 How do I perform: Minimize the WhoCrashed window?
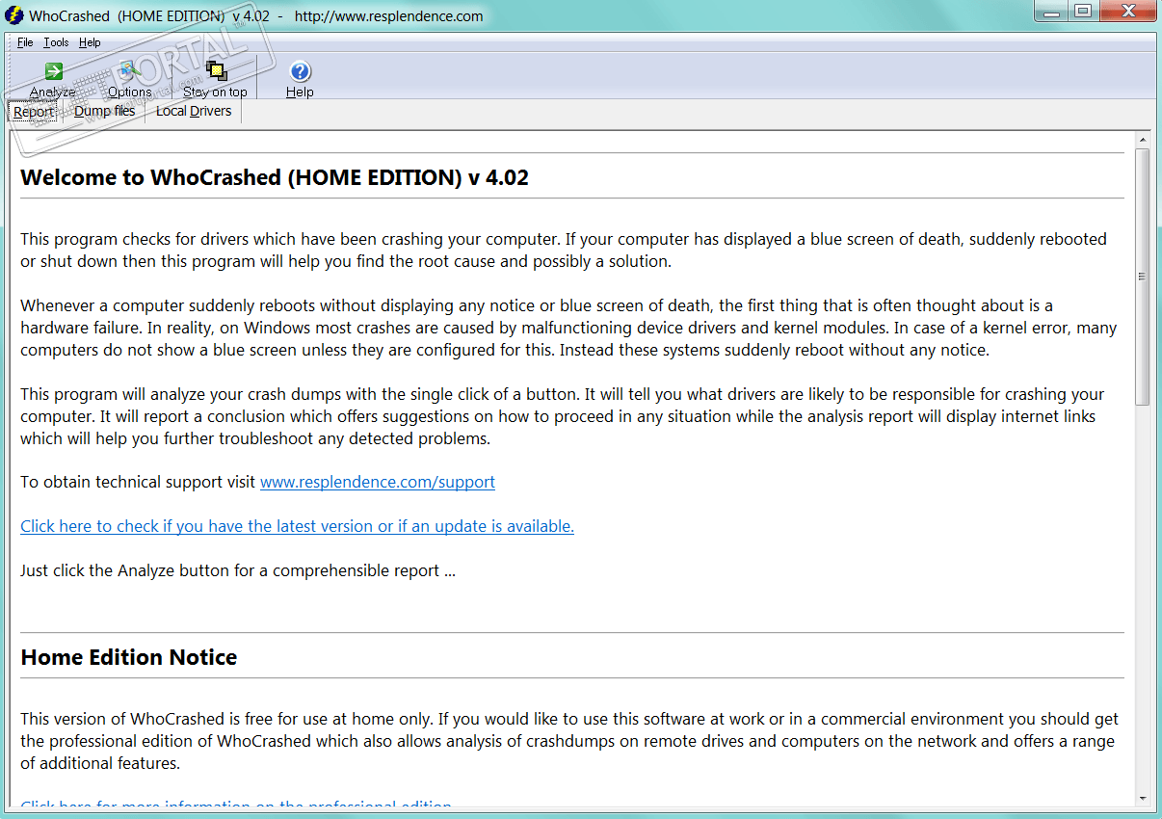pos(1051,12)
